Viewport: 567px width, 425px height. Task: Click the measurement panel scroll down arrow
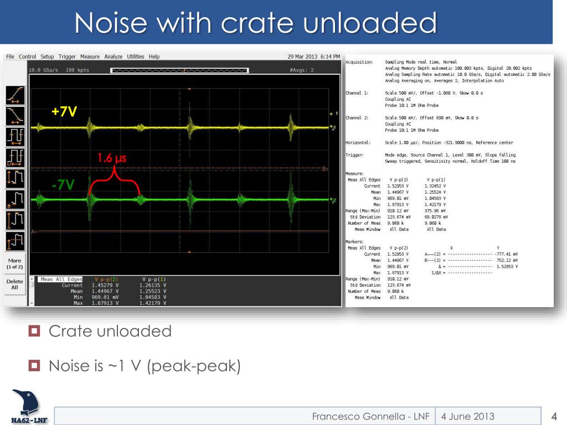coord(32,303)
